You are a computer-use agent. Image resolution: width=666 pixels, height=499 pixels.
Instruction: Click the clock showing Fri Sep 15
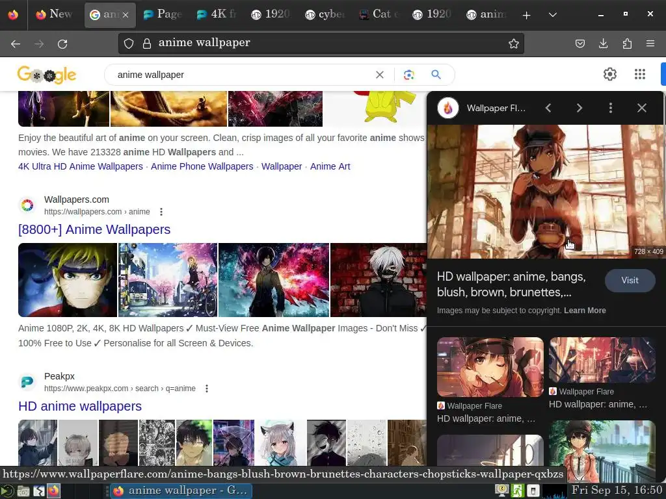click(617, 491)
